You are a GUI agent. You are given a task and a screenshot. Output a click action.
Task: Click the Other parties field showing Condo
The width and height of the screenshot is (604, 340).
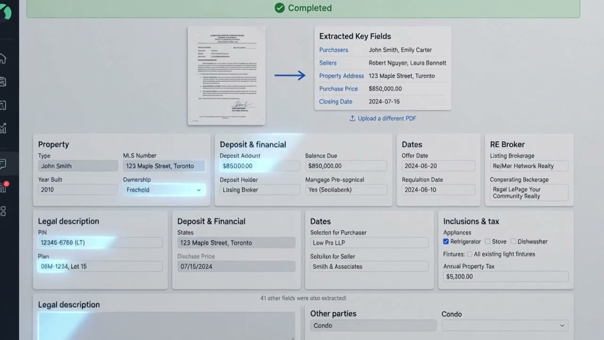[373, 325]
